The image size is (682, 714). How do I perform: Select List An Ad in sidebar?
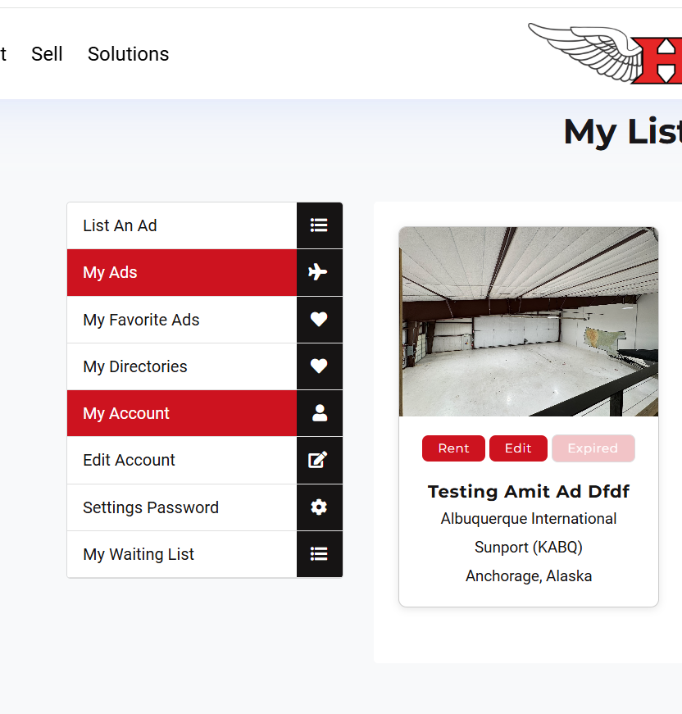pyautogui.click(x=120, y=225)
